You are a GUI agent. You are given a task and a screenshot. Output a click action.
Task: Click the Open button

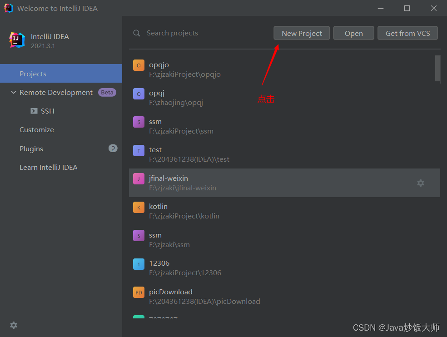pos(353,33)
